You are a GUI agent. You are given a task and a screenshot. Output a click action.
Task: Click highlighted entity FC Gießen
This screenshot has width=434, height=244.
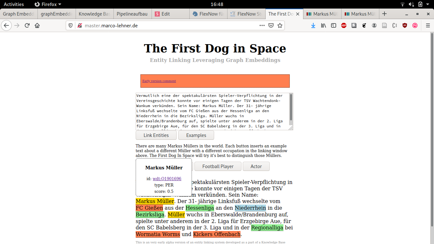(x=149, y=208)
